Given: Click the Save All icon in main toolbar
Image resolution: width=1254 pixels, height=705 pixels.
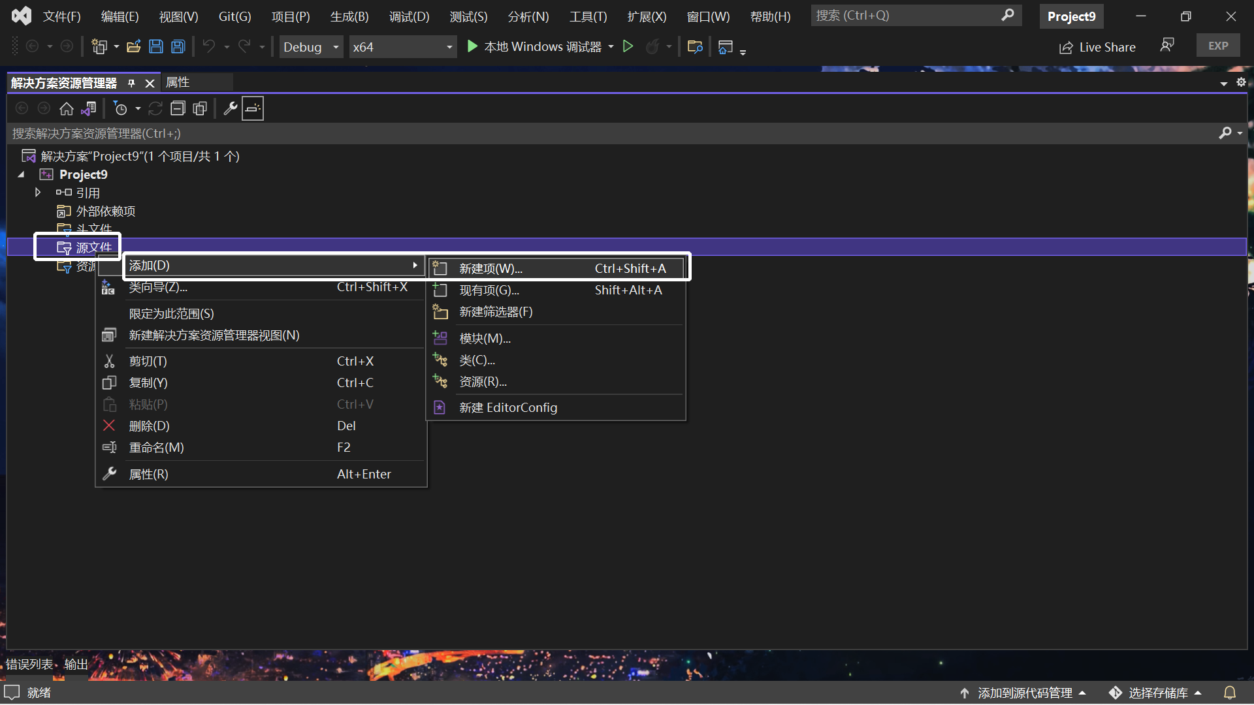Looking at the screenshot, I should point(178,46).
